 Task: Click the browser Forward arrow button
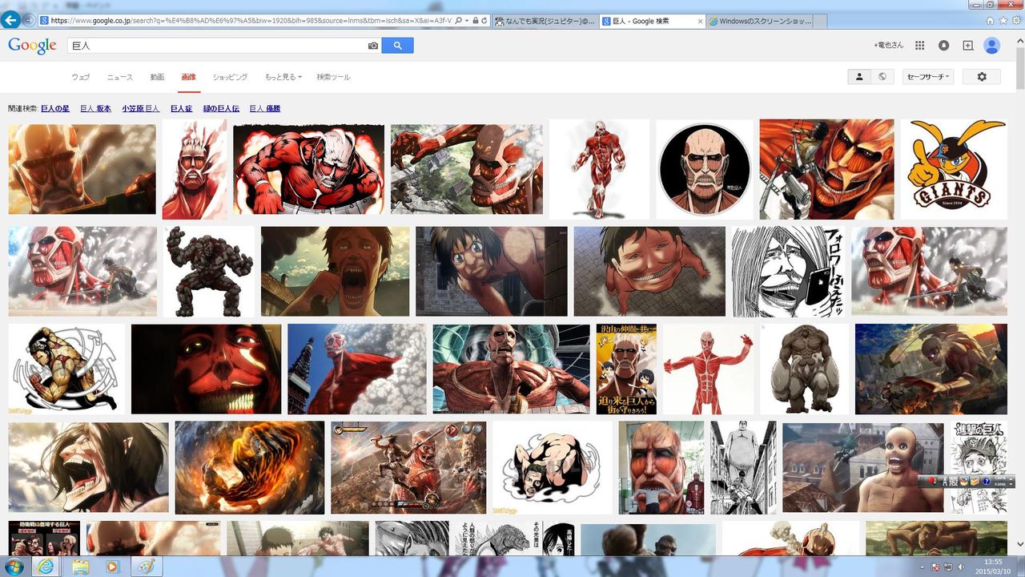pyautogui.click(x=30, y=20)
